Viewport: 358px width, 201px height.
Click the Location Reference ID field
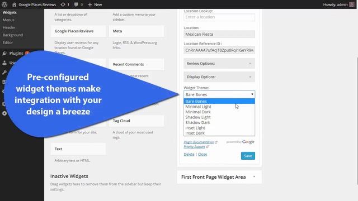point(219,50)
